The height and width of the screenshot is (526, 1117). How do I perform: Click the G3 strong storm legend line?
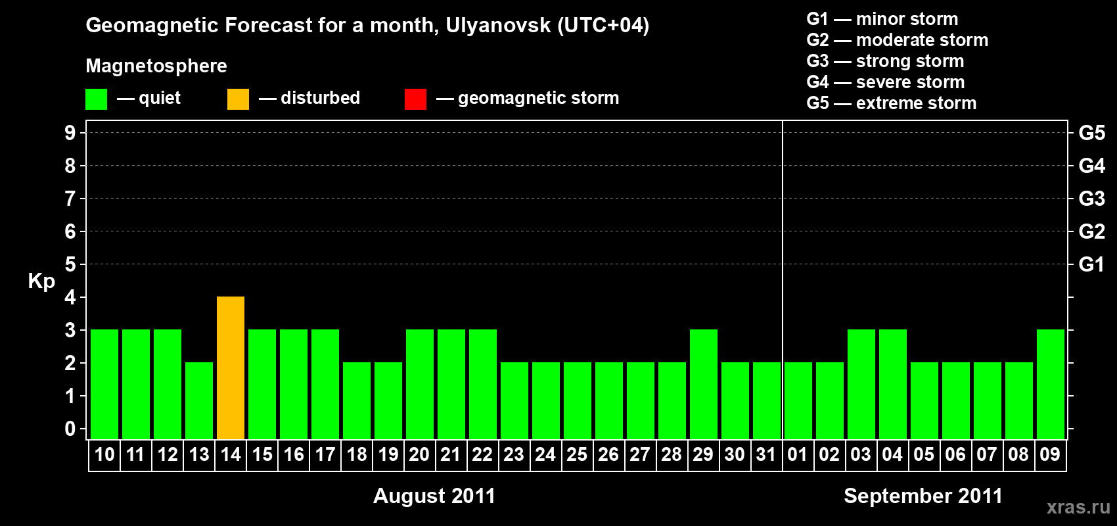(x=885, y=61)
